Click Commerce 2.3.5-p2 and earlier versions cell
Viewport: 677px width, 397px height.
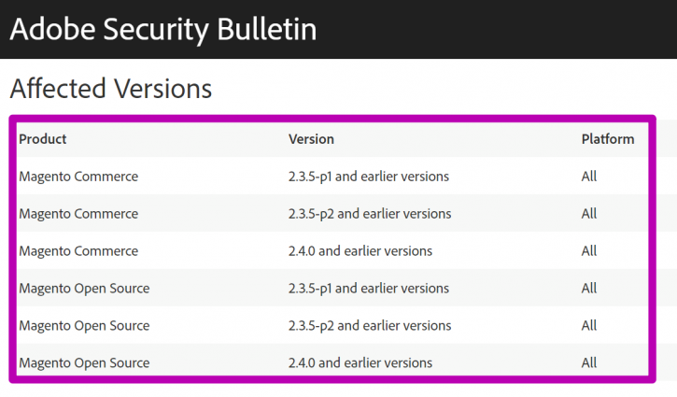click(x=370, y=213)
